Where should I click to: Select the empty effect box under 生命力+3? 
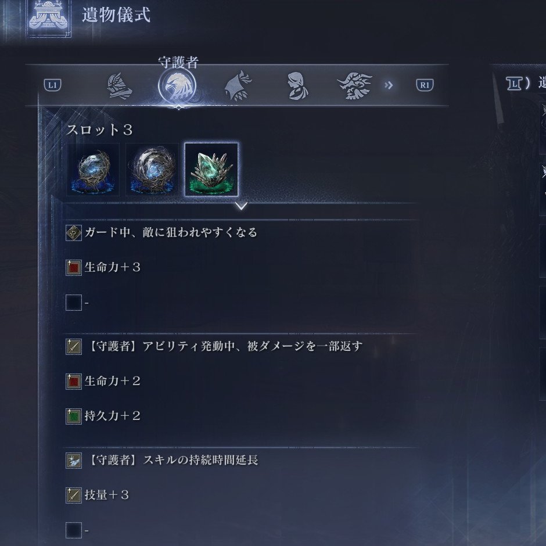74,302
